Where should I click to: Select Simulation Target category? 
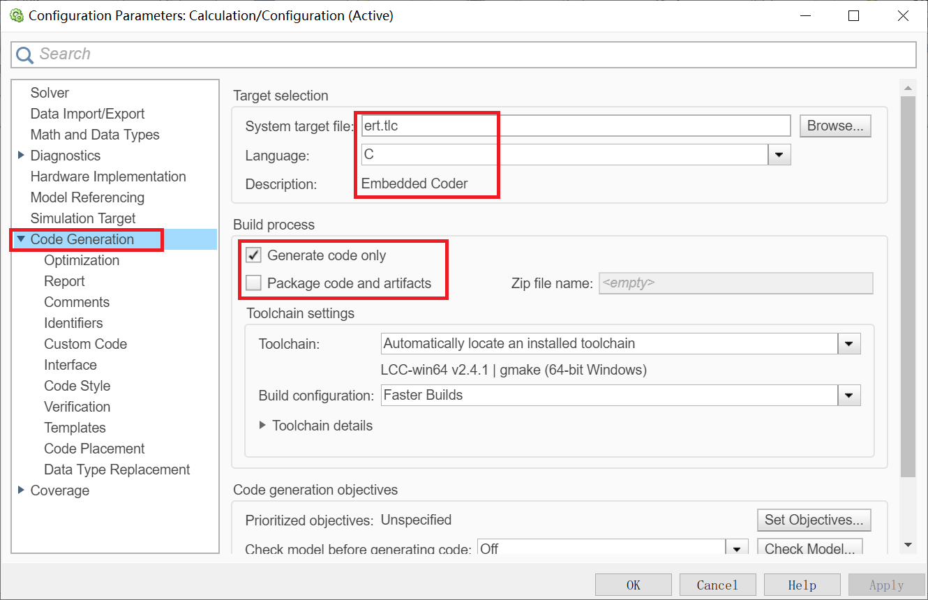[x=83, y=218]
